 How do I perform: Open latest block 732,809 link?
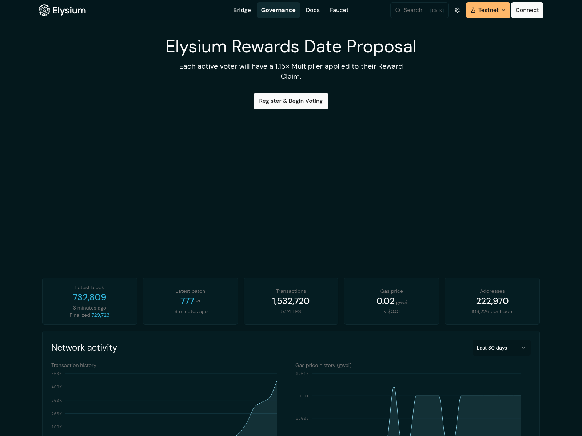pyautogui.click(x=89, y=298)
